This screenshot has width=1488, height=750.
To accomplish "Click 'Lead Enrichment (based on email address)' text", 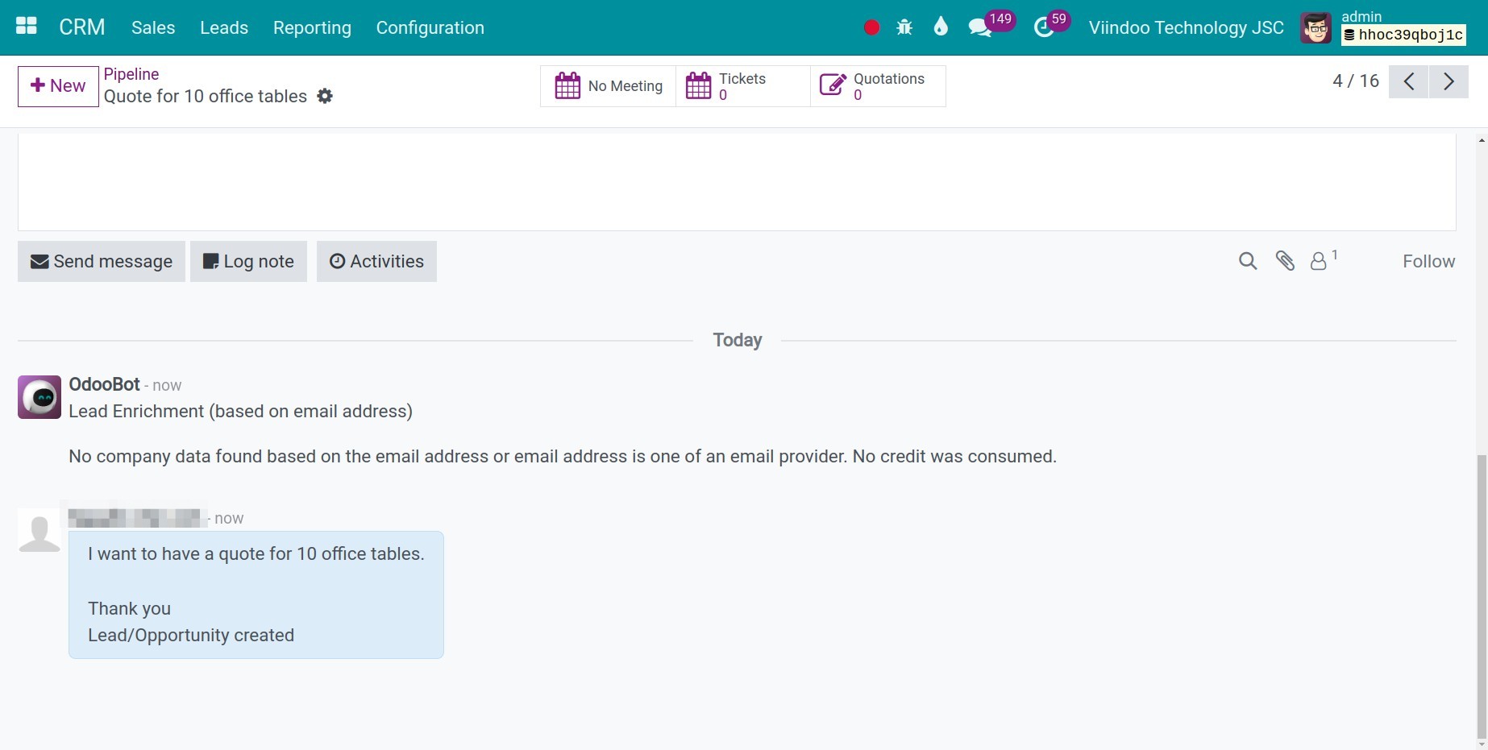I will [240, 411].
